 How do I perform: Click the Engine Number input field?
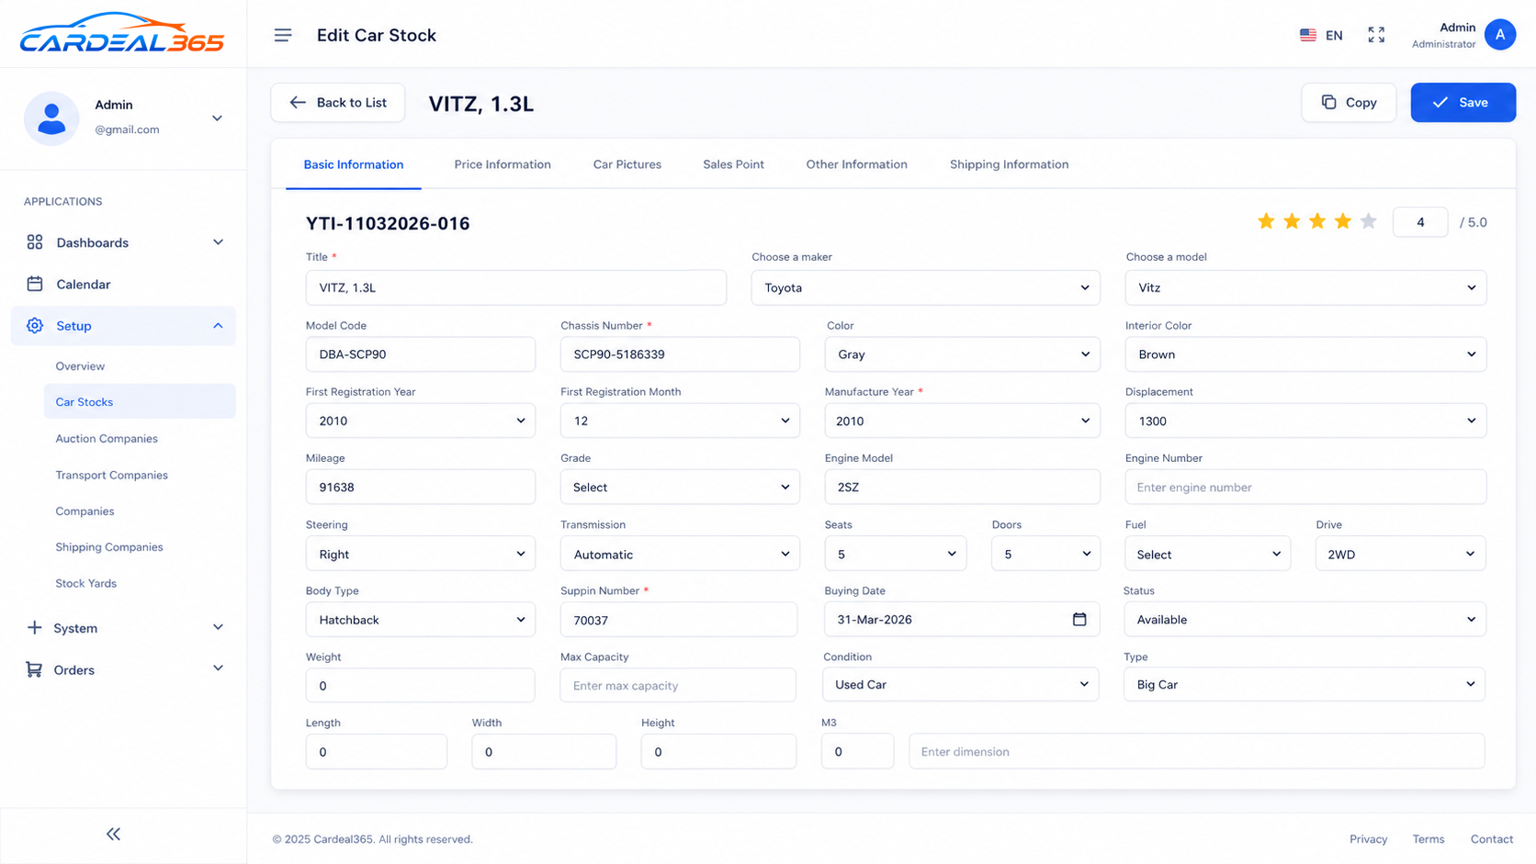tap(1305, 487)
